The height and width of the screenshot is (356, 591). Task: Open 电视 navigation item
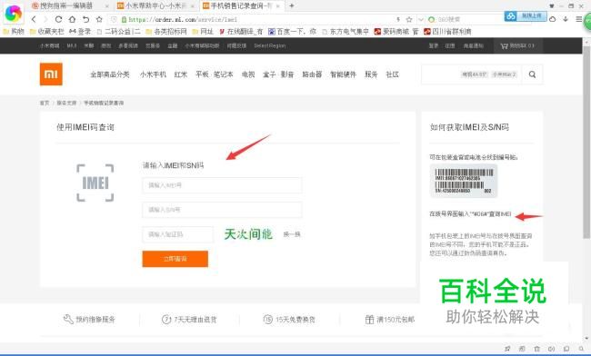click(x=248, y=74)
